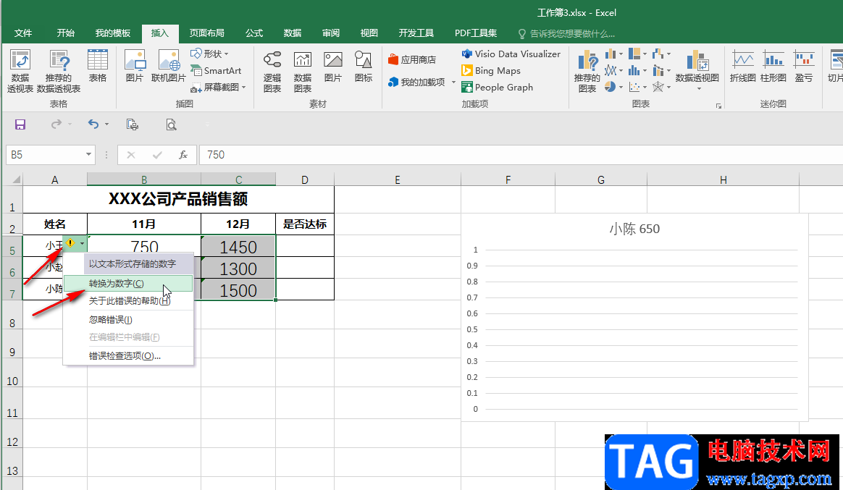Insert a Line sparkline (折线图)

tap(742, 66)
